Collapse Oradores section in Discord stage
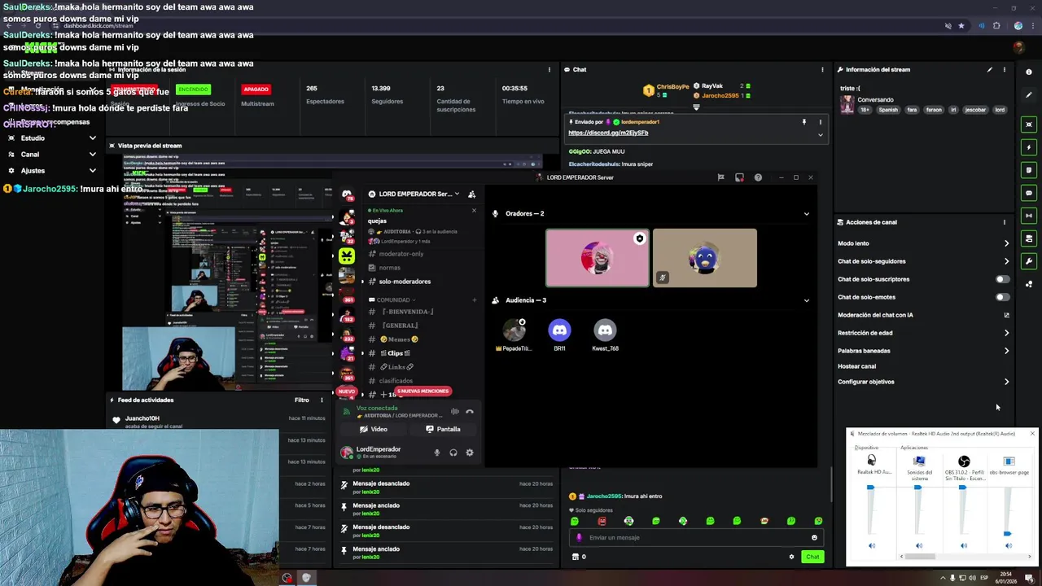This screenshot has height=586, width=1042. pos(807,214)
